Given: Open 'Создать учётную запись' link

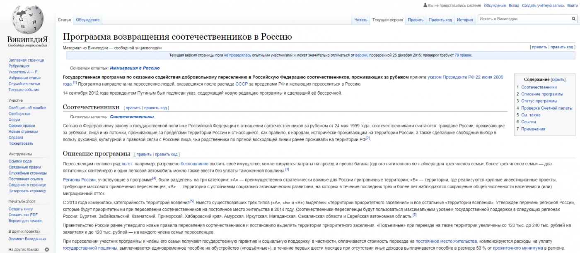Looking at the screenshot, I should click(x=543, y=5).
